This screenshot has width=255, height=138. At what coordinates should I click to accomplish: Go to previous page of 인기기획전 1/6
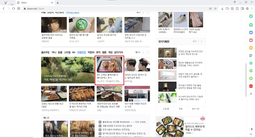coord(198,41)
